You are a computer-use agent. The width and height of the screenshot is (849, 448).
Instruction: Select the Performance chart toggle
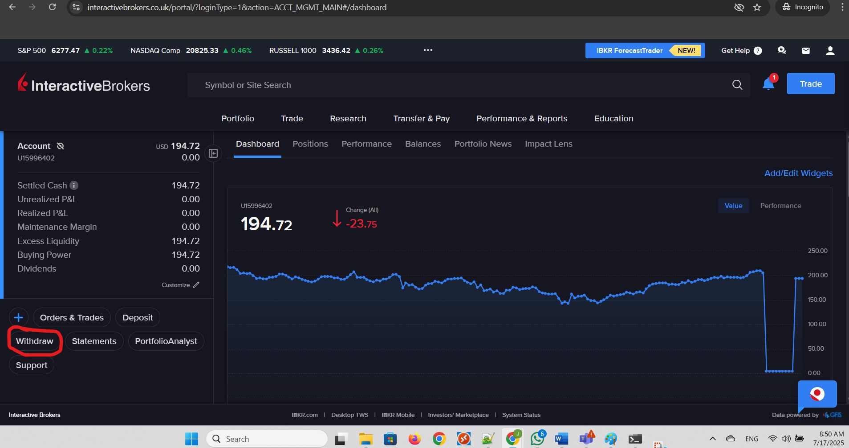point(780,206)
